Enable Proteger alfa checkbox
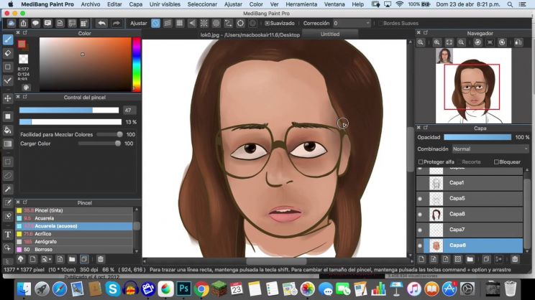 point(421,161)
